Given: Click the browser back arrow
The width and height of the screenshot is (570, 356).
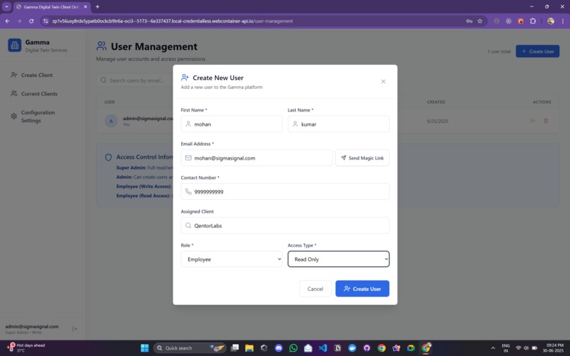Looking at the screenshot, I should point(7,21).
